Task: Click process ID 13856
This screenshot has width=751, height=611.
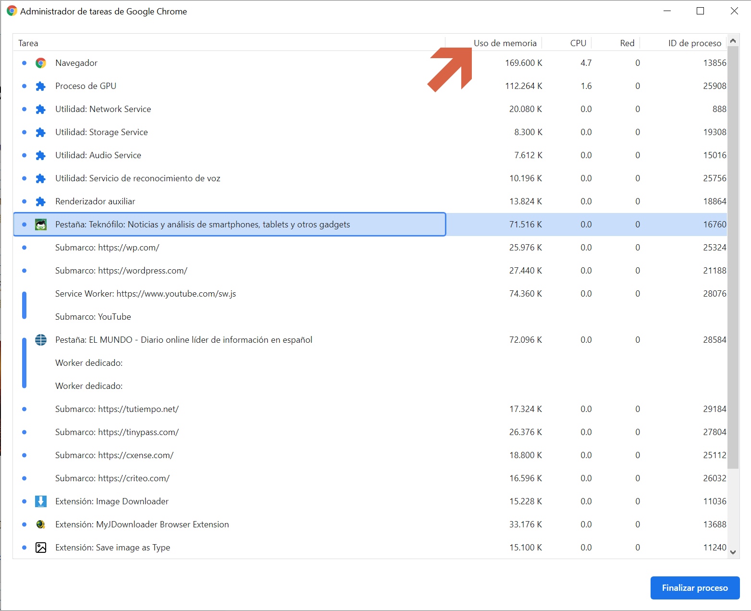Action: point(715,63)
